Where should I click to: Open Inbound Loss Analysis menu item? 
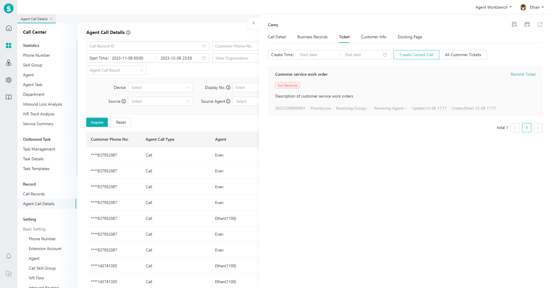pos(43,104)
